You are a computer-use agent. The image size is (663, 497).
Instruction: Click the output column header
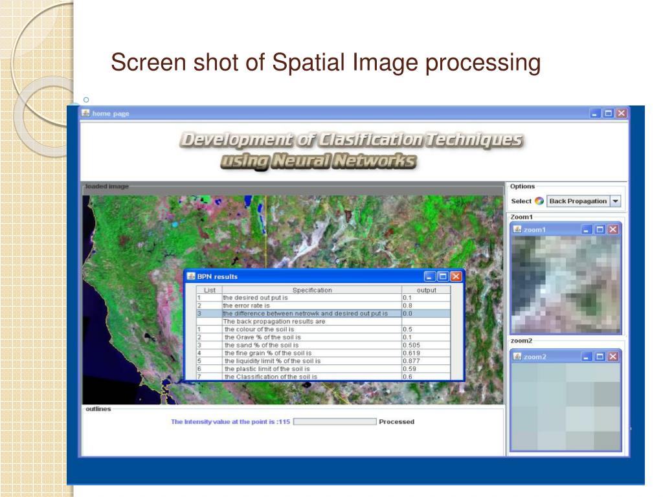tap(426, 290)
